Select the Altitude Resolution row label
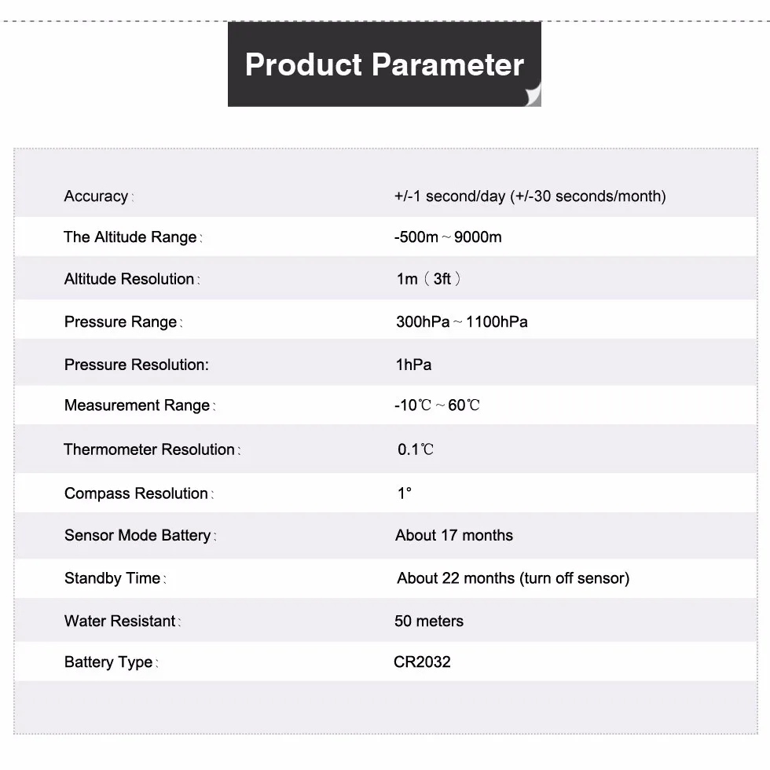Viewport: 770px width, 770px height. pyautogui.click(x=132, y=279)
